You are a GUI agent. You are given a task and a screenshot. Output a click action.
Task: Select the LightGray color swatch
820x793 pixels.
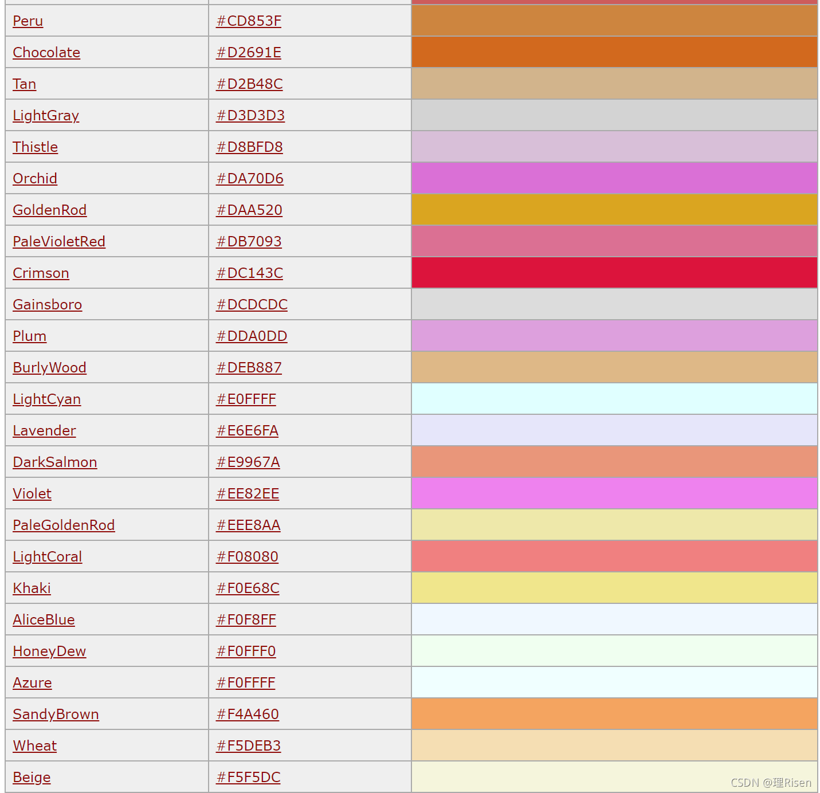[x=614, y=115]
